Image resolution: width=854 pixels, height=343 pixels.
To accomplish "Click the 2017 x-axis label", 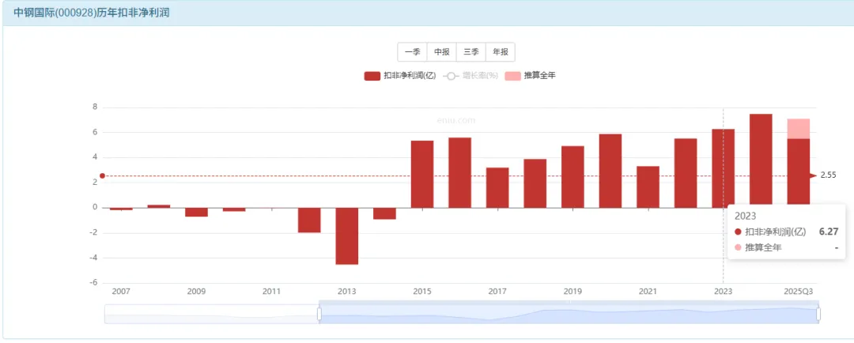I will pos(497,292).
